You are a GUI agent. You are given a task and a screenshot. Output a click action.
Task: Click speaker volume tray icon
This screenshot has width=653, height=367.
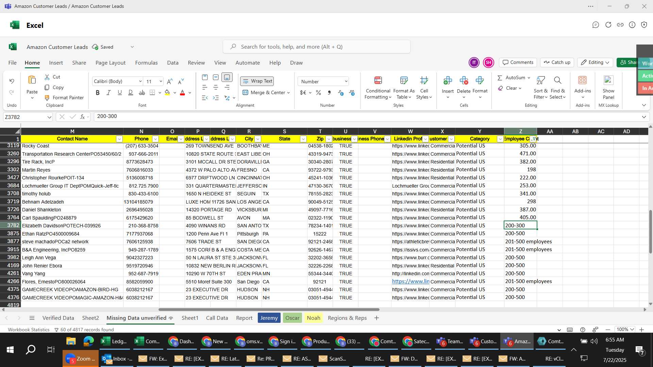(594, 341)
